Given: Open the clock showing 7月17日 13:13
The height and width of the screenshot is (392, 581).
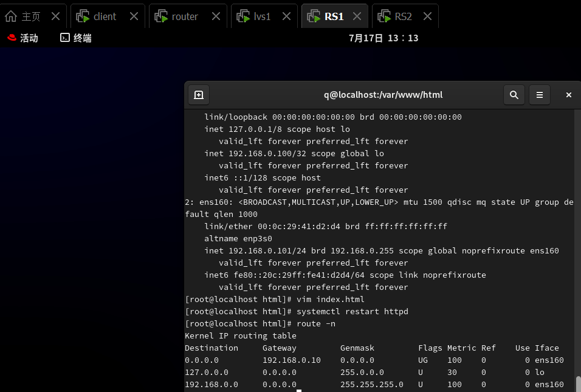Looking at the screenshot, I should pyautogui.click(x=383, y=38).
